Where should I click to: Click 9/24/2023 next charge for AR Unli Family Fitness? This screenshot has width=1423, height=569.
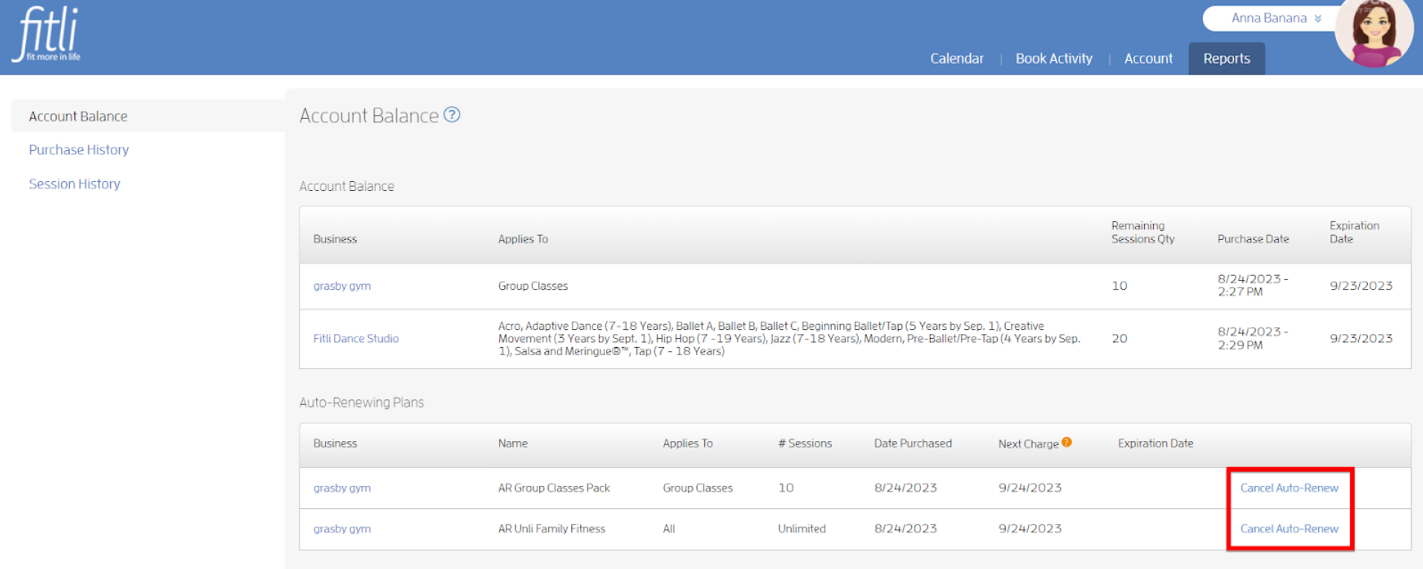point(1030,529)
